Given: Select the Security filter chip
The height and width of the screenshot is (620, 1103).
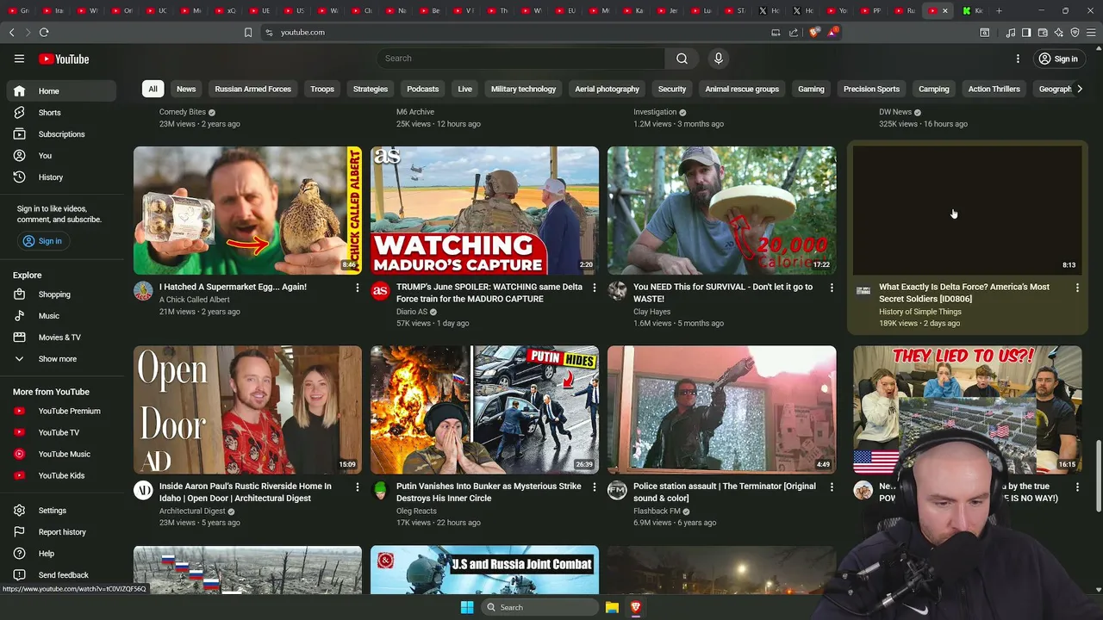Looking at the screenshot, I should coord(672,89).
